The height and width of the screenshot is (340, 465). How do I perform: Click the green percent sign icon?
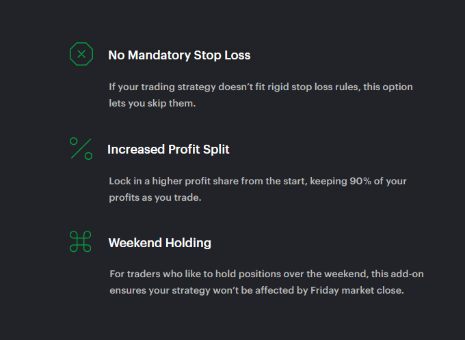pyautogui.click(x=81, y=149)
